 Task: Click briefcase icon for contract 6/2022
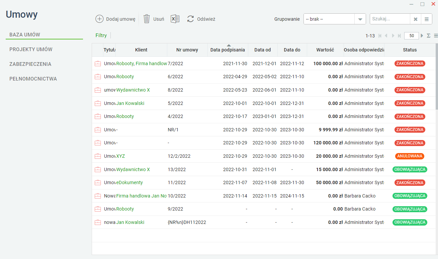coord(98,77)
